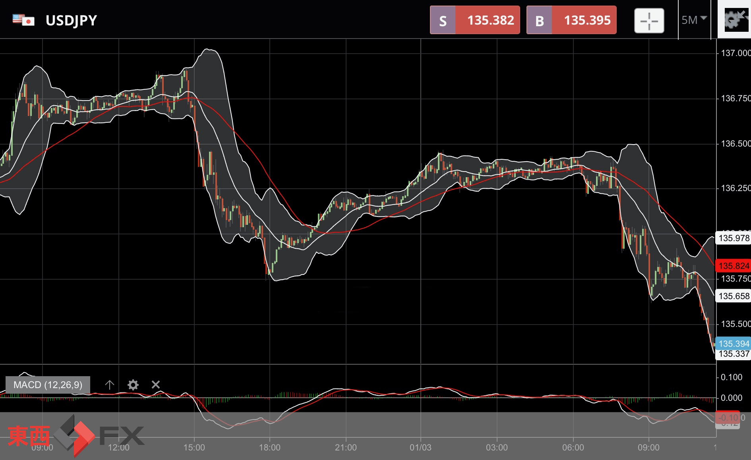Click the 135.337 lower band price tag
The height and width of the screenshot is (460, 751).
734,354
